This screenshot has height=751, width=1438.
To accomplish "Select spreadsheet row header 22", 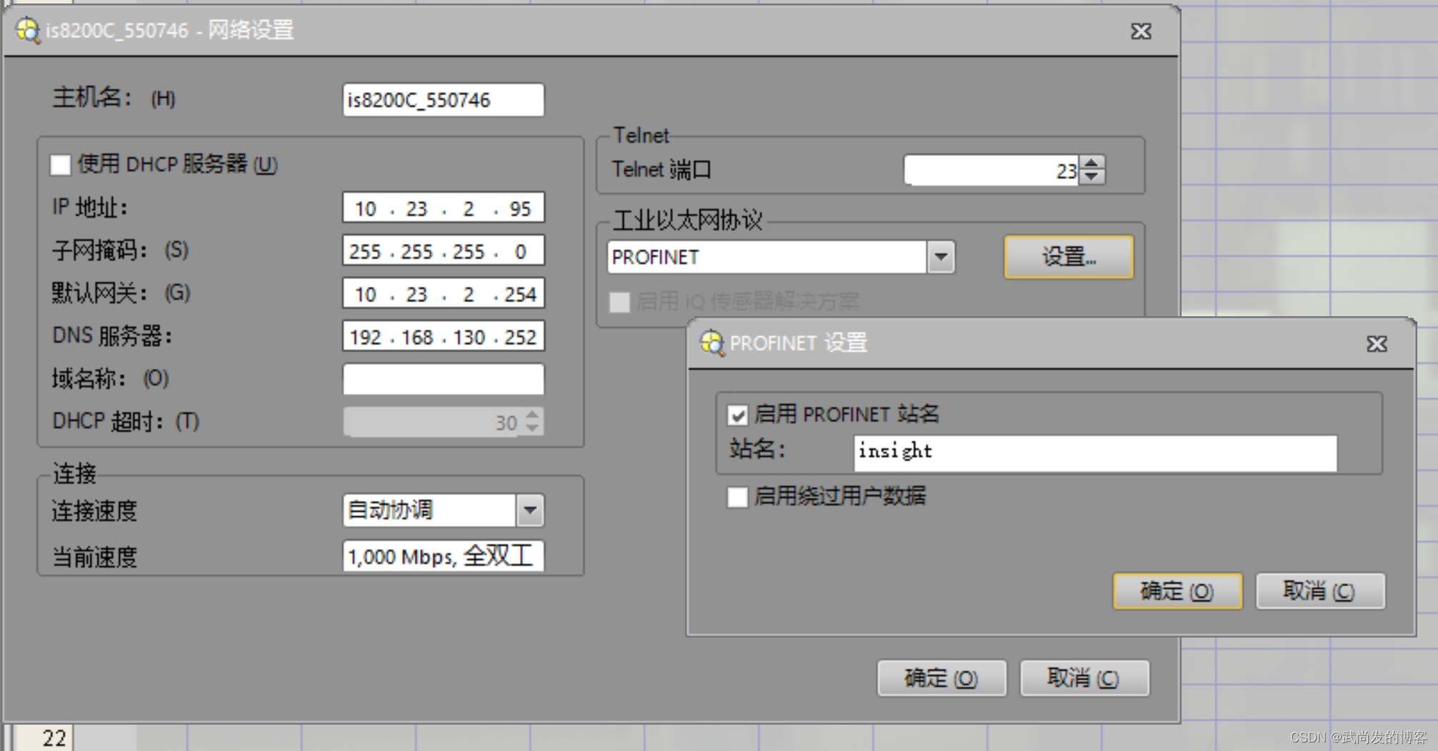I will pyautogui.click(x=44, y=738).
